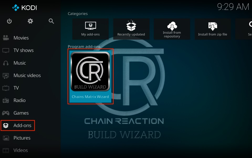
Task: Click the Categories heading
Action: coord(78,14)
